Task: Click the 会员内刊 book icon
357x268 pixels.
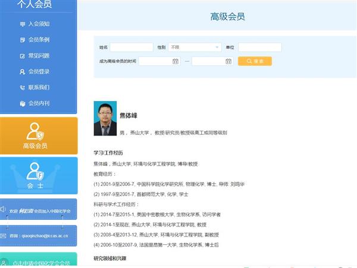Action: [x=23, y=103]
